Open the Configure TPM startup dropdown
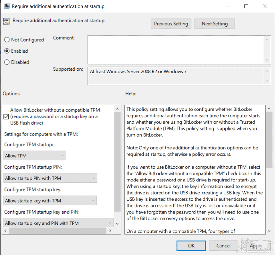 (35, 156)
